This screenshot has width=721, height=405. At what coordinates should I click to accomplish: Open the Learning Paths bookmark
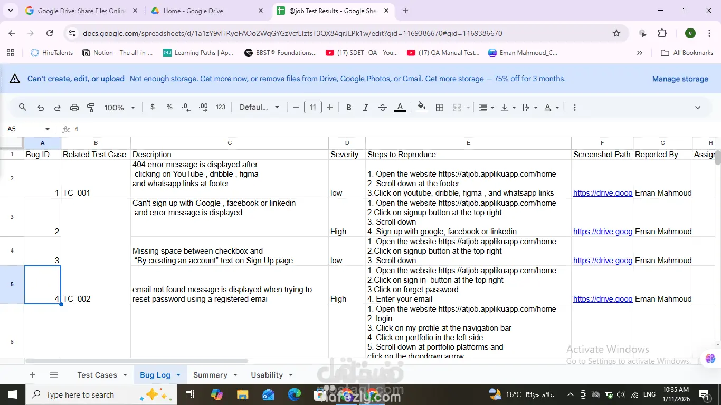click(x=198, y=53)
